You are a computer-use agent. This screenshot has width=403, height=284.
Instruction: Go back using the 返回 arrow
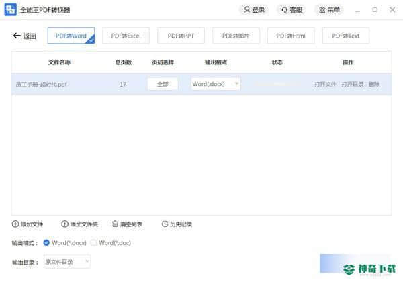24,36
